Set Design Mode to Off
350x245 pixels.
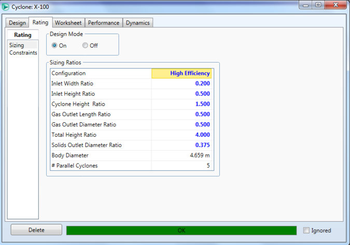pos(85,46)
